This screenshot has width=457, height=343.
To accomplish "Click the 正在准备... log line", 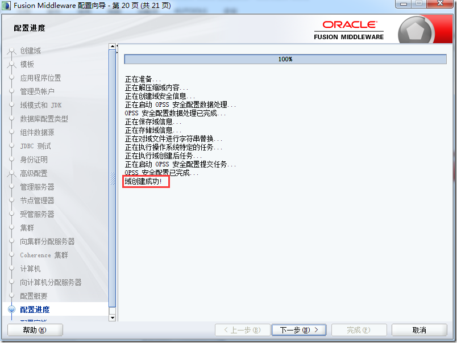I will [x=143, y=79].
